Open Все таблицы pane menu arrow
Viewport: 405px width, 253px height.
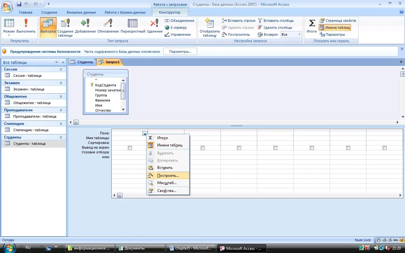(57, 62)
